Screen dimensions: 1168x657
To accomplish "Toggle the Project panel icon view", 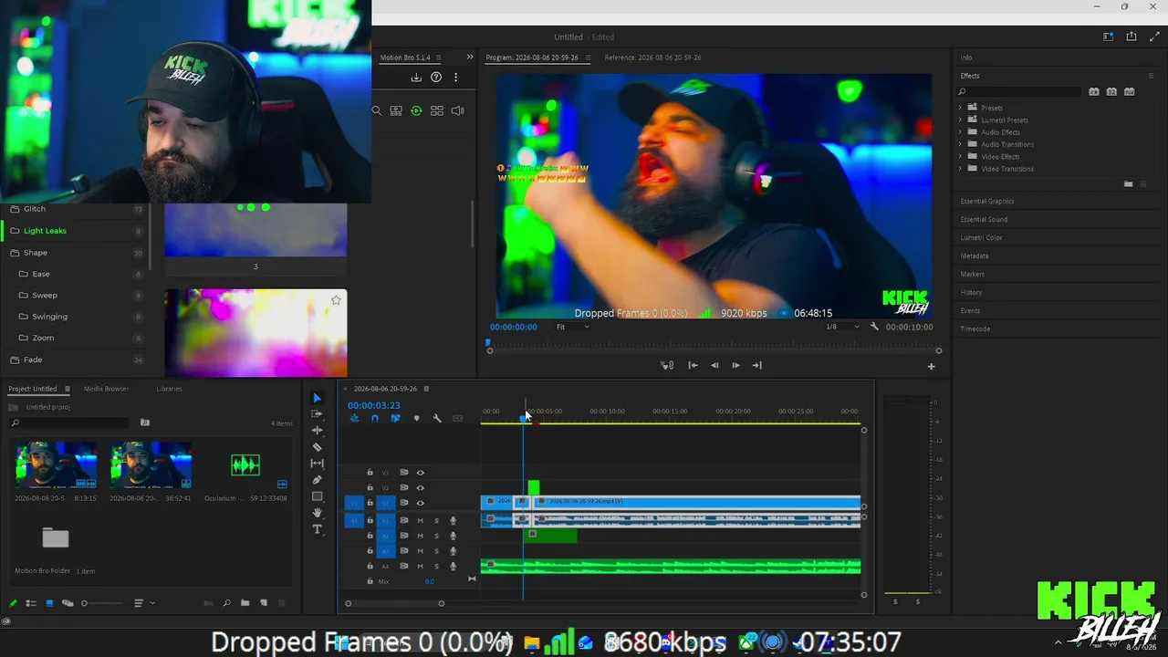I will (x=49, y=603).
